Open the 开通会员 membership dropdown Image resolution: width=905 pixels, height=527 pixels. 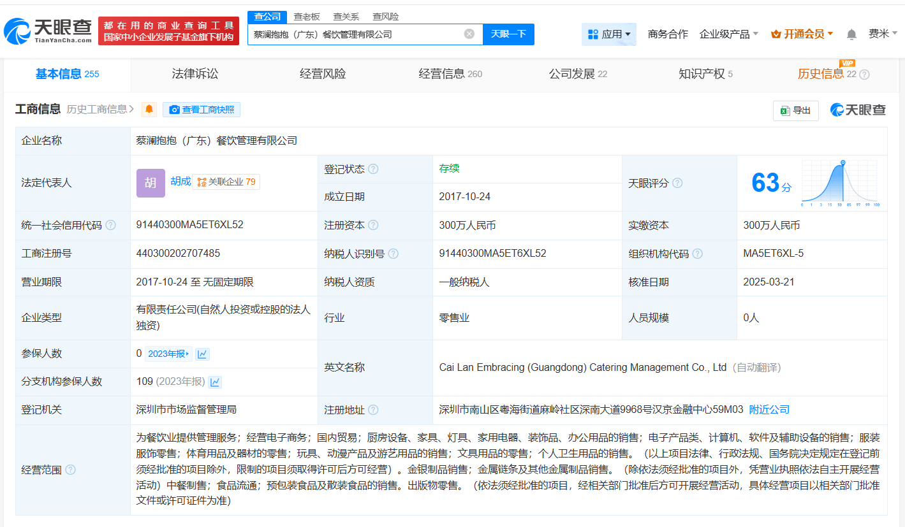(802, 34)
